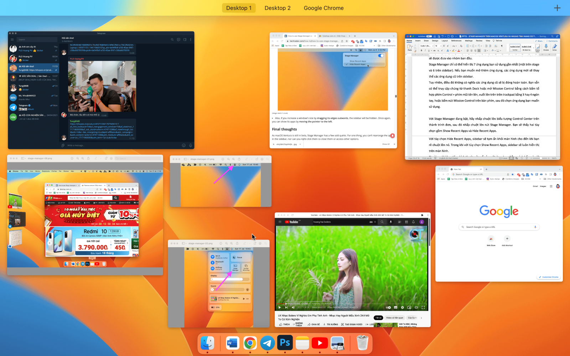Enter fullscreen on the YouTube video
Screen dimensions: 570x356
point(423,308)
